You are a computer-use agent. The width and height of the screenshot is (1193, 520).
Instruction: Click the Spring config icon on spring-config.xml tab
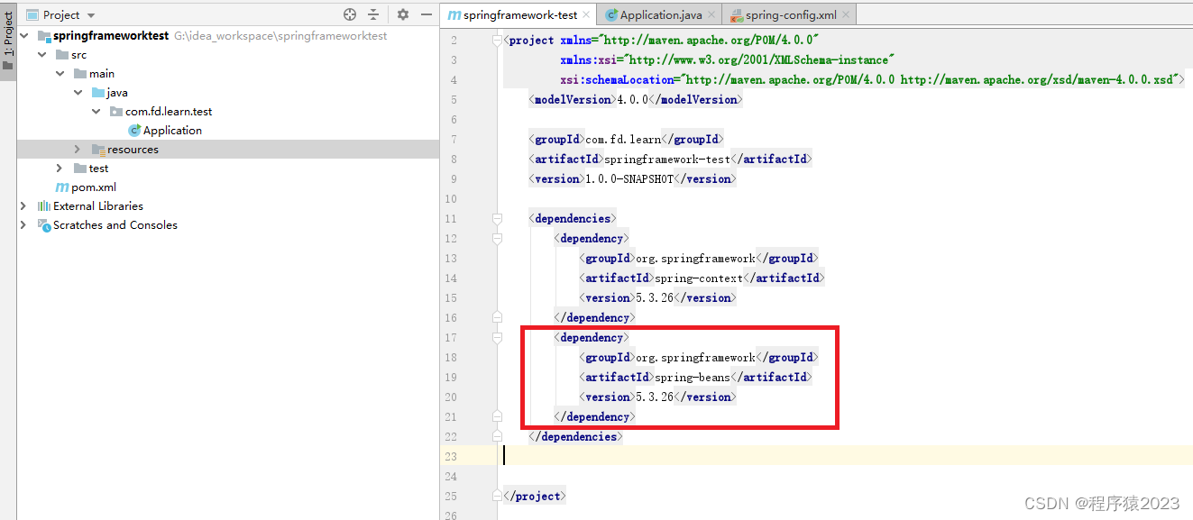click(x=738, y=14)
